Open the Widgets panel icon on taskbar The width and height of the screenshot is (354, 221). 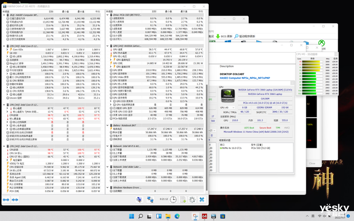[159, 216]
